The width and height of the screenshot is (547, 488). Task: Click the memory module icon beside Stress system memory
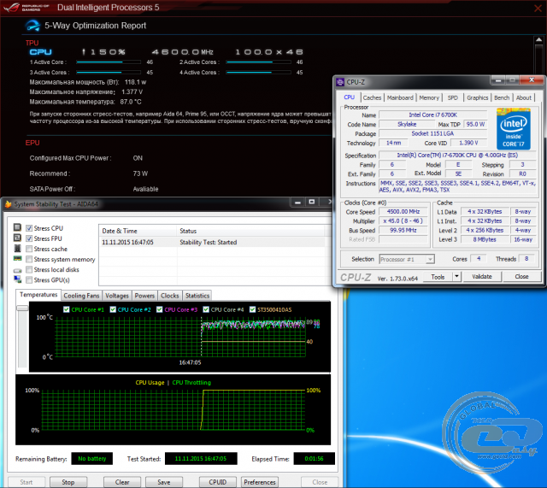tap(17, 258)
